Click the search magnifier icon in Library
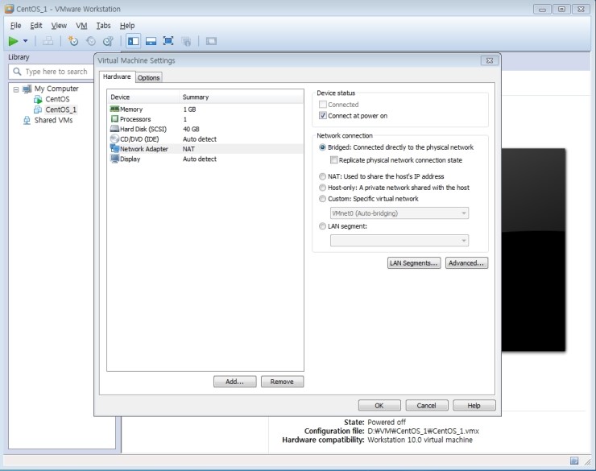This screenshot has width=596, height=471. [17, 72]
